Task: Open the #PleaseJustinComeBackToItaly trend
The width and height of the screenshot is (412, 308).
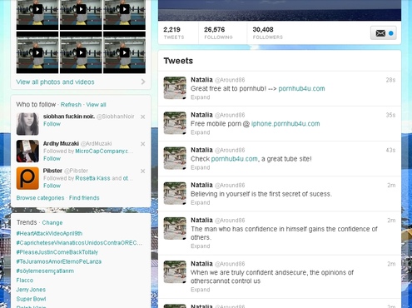Action: (57, 252)
